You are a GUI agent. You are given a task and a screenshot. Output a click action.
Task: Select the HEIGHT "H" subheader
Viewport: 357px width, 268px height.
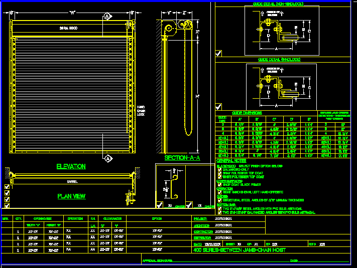54,225
